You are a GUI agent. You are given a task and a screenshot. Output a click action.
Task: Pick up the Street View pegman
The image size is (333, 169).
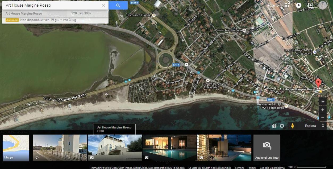coord(293,126)
